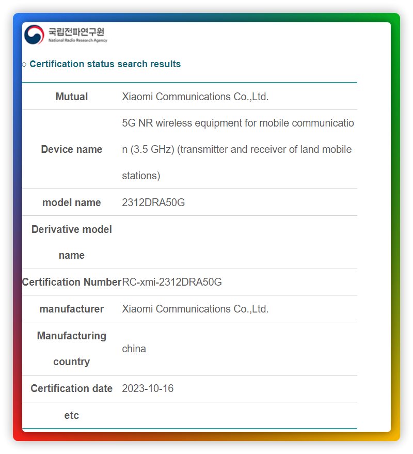Select the country value 'china'
Viewport: 413px width, 454px height.
[x=134, y=349]
